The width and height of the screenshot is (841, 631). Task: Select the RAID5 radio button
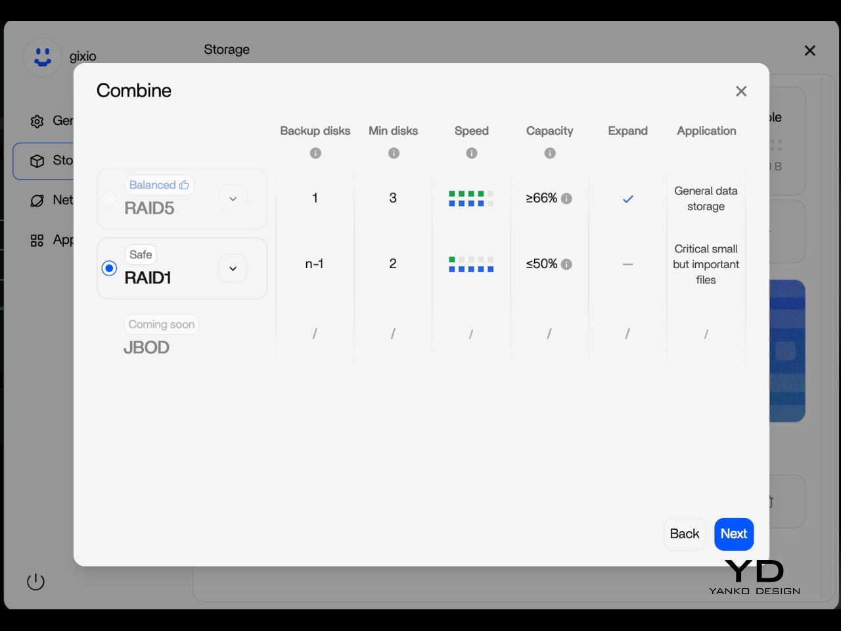pyautogui.click(x=109, y=199)
